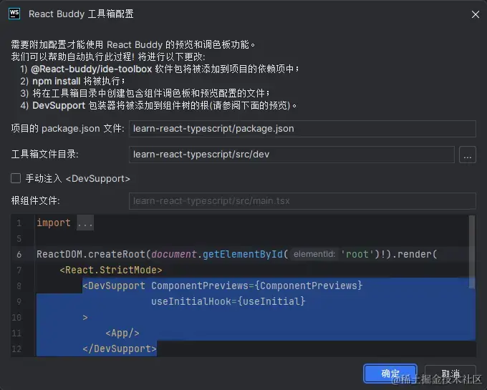Screen dimensions: 487x390
Task: Enable the manual <DevSupport> injection checkbox
Action: tap(16, 178)
